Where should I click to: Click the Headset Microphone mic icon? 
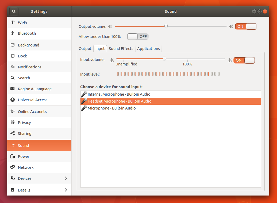tap(84, 101)
